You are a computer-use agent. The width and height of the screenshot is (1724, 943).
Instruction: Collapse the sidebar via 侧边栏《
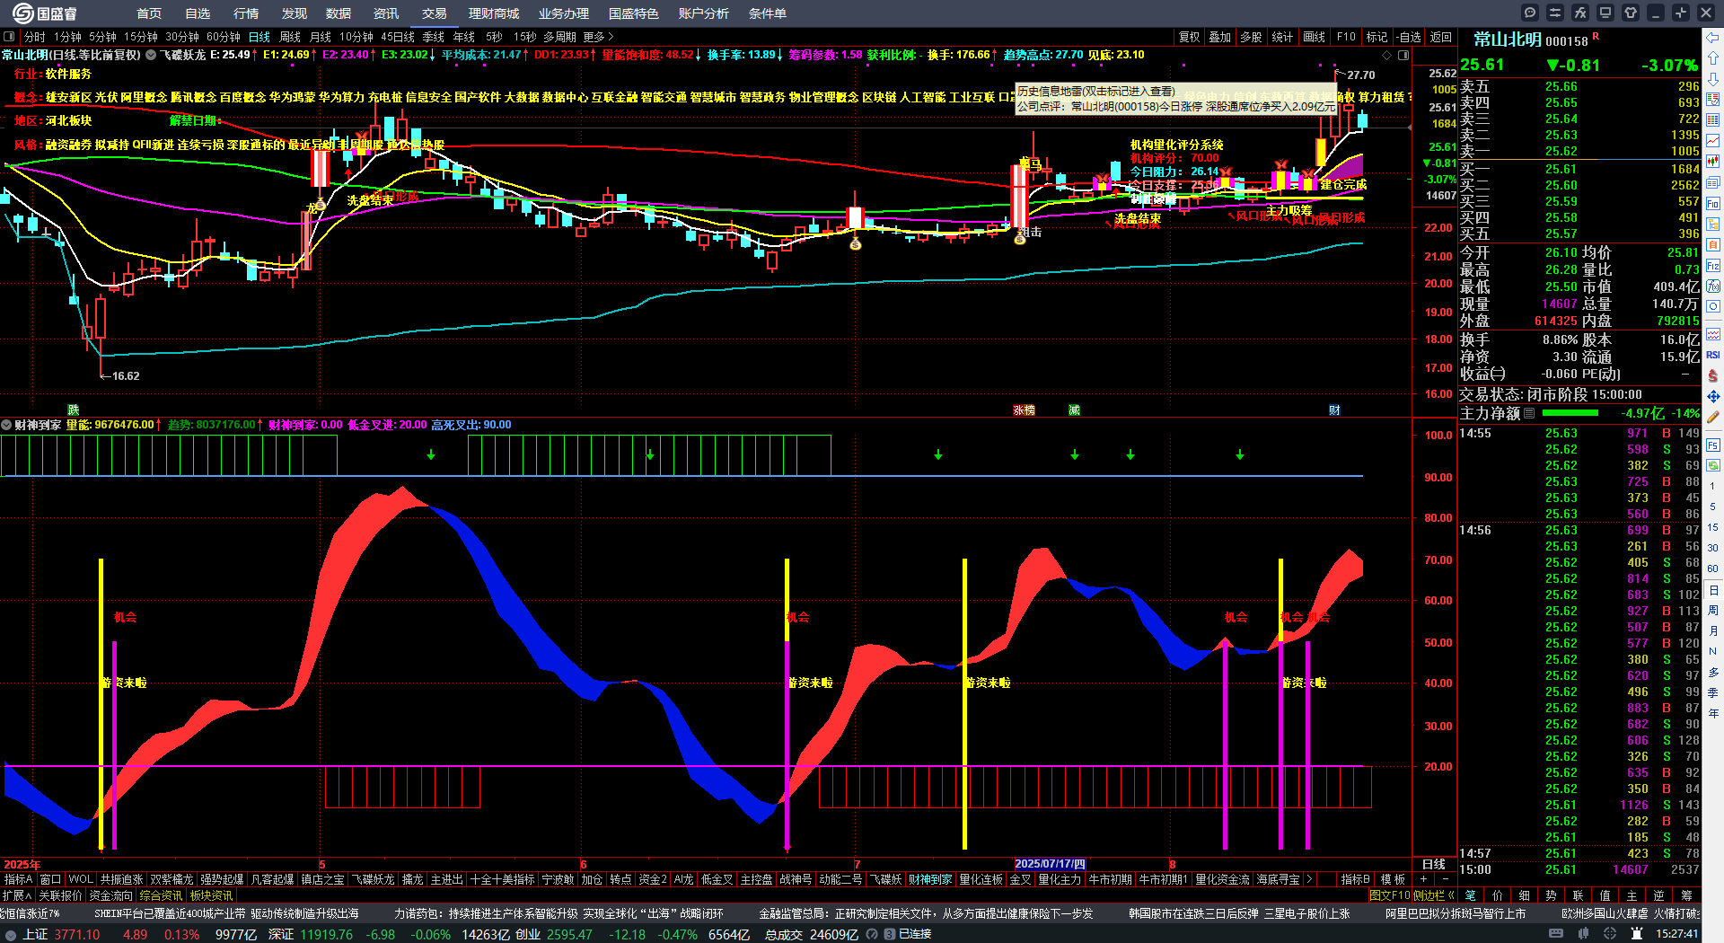(1434, 895)
